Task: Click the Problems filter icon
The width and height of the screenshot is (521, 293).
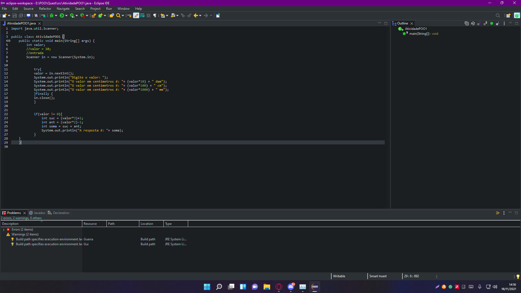Action: 497,213
